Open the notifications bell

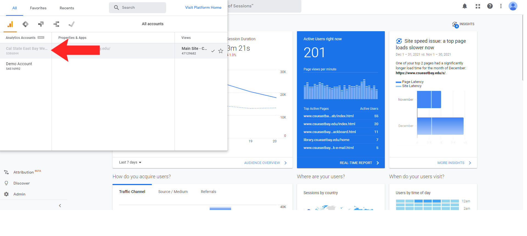pyautogui.click(x=465, y=6)
